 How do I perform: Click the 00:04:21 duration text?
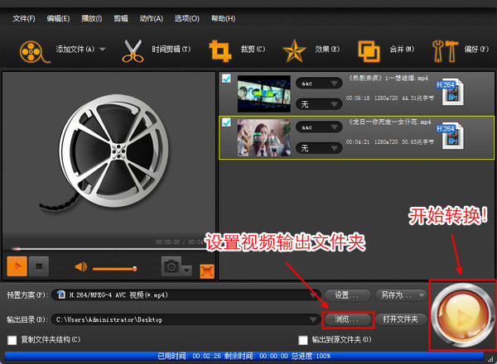(358, 142)
